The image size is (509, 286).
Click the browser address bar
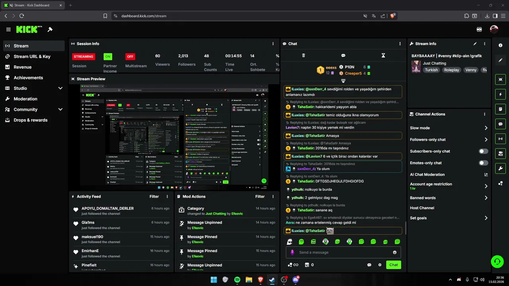(x=239, y=16)
